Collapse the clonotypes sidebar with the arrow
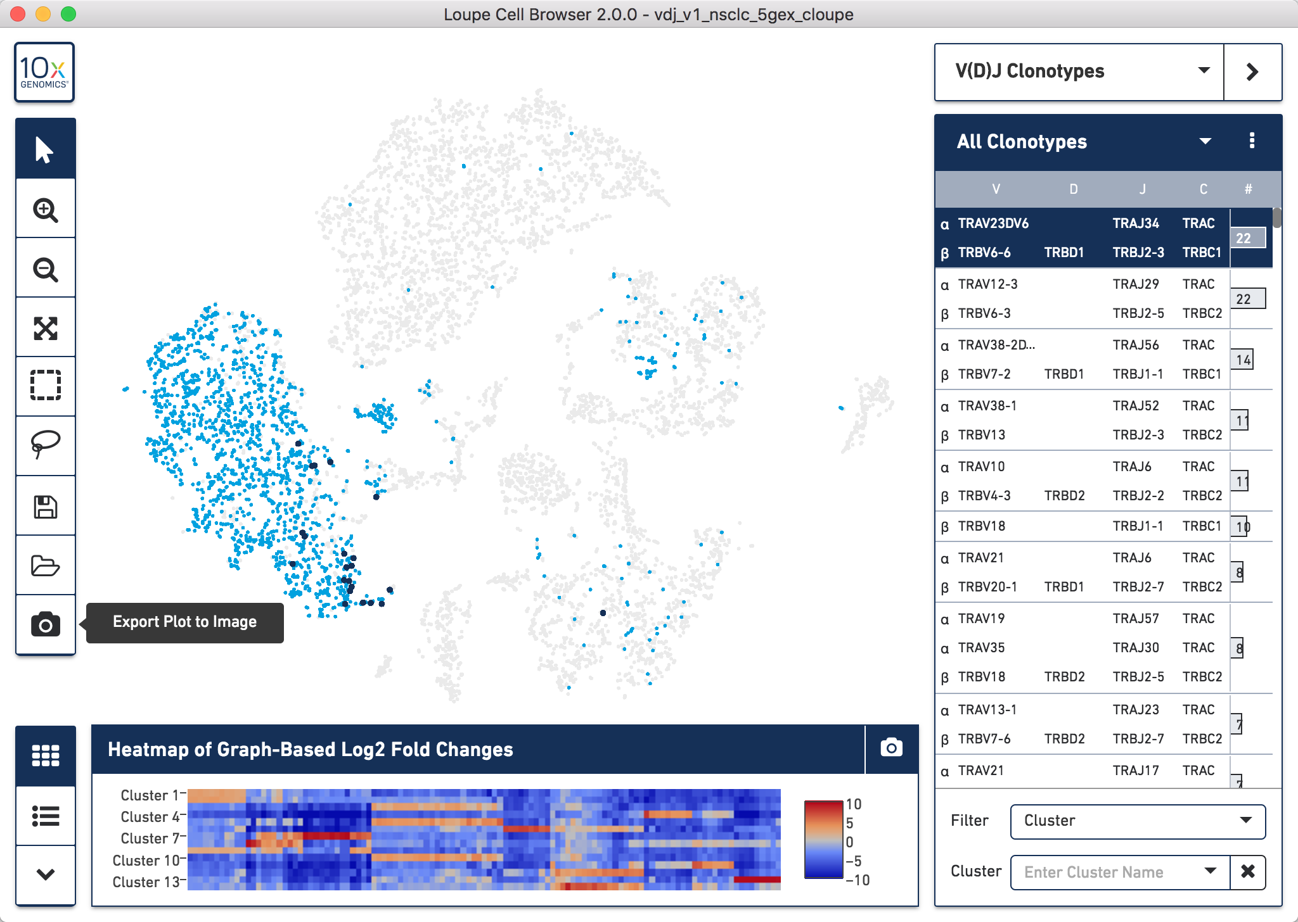Viewport: 1298px width, 922px height. click(x=1253, y=72)
